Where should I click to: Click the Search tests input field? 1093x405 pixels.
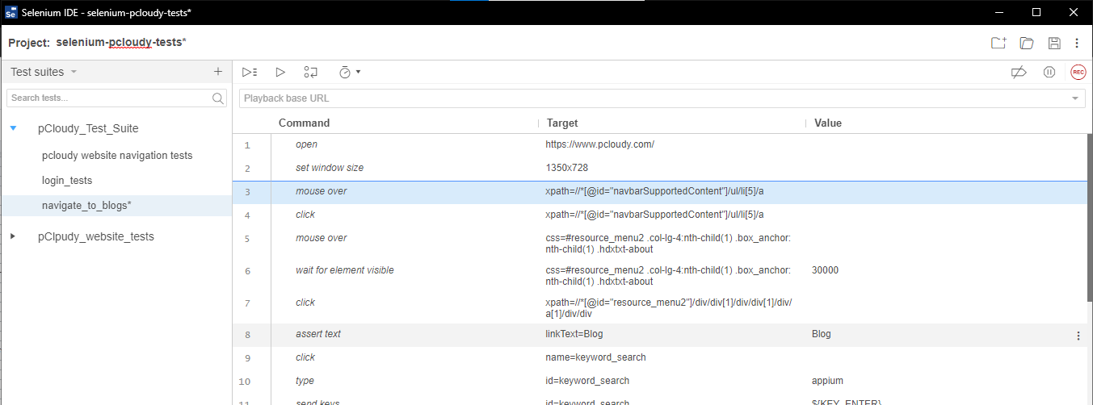pos(109,98)
